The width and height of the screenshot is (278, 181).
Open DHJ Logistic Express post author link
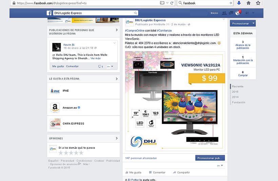(x=150, y=20)
